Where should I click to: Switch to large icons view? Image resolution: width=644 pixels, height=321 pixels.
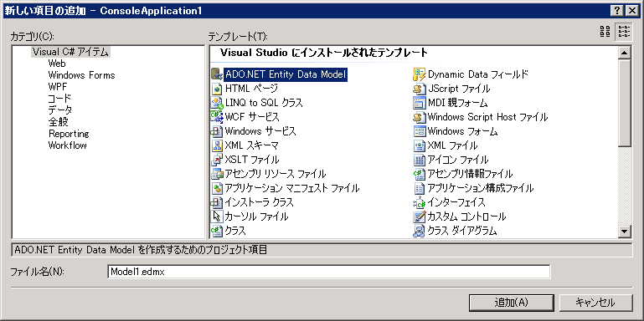pos(605,31)
